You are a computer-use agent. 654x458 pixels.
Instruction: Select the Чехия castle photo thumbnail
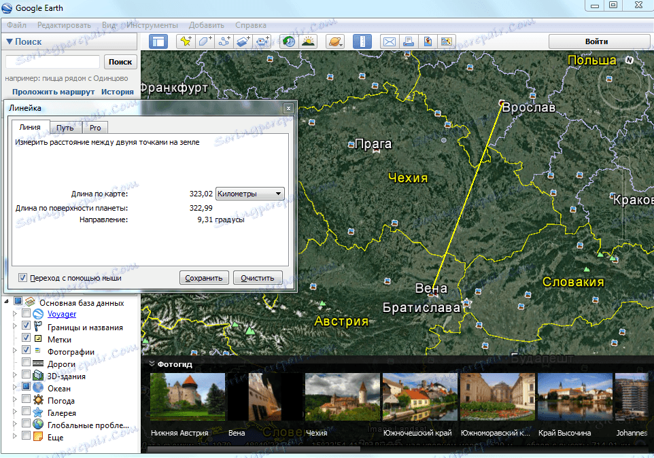pos(343,398)
